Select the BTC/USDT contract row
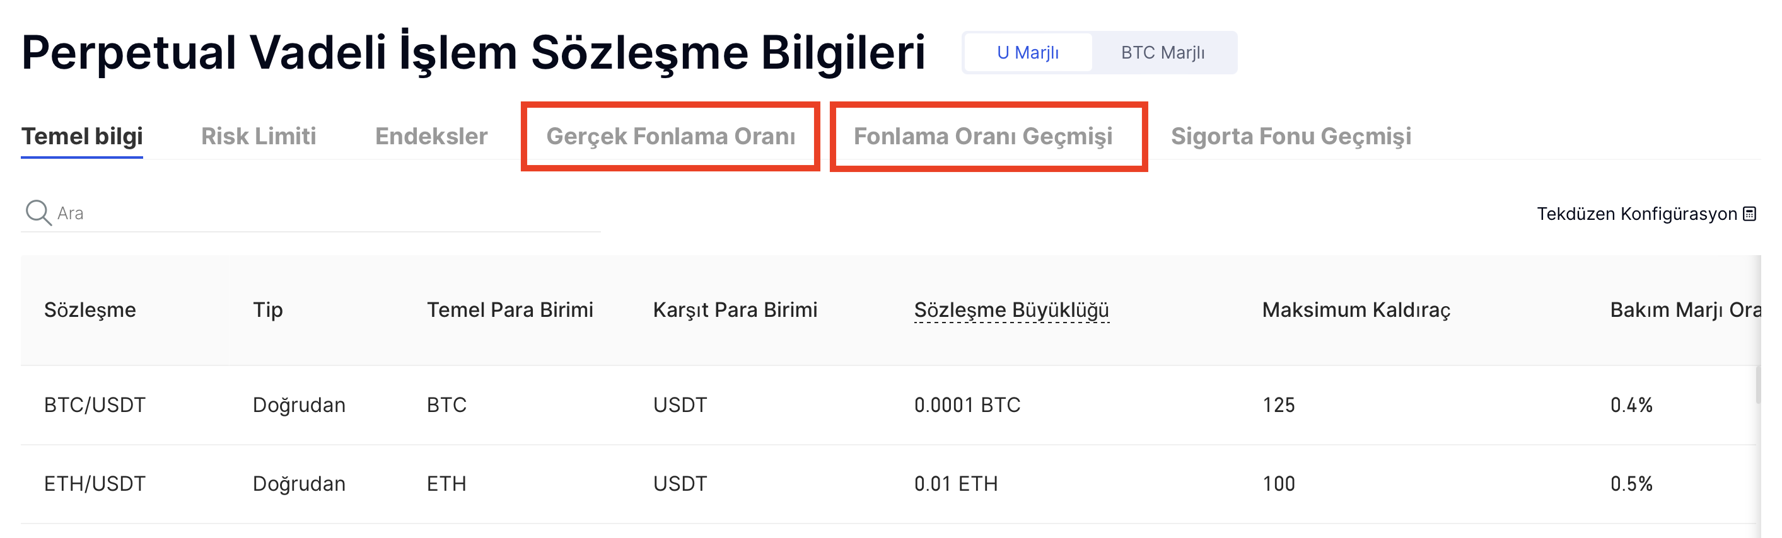This screenshot has width=1782, height=538. [x=95, y=404]
